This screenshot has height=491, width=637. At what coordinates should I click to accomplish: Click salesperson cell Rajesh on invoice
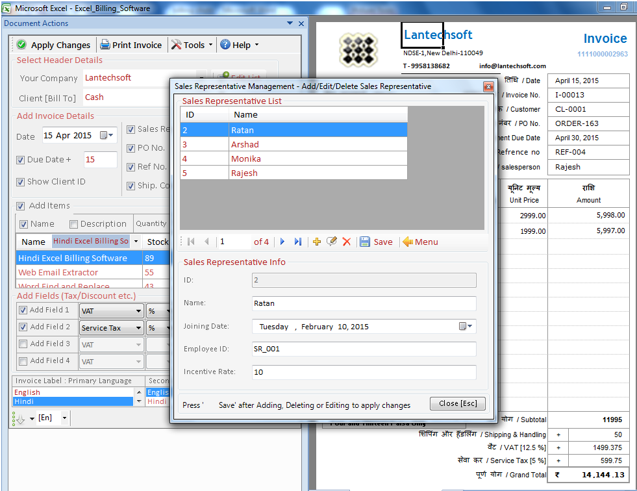(x=588, y=167)
